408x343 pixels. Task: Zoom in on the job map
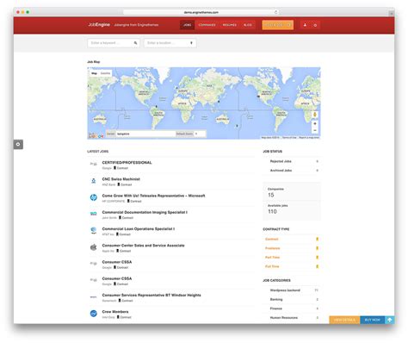[x=315, y=123]
